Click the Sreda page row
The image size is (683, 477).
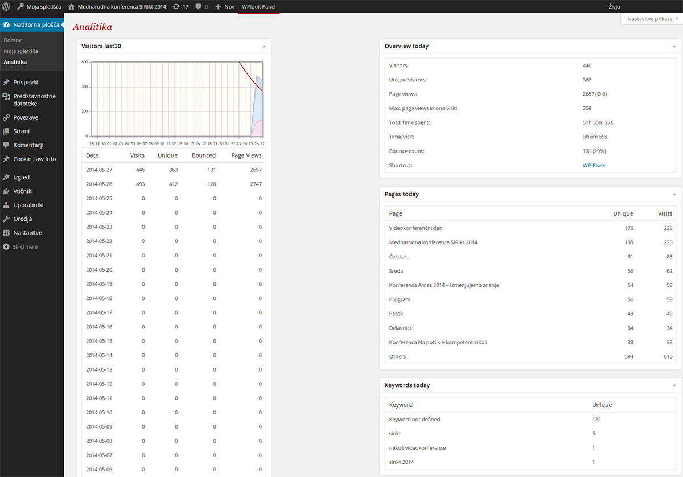pyautogui.click(x=530, y=271)
